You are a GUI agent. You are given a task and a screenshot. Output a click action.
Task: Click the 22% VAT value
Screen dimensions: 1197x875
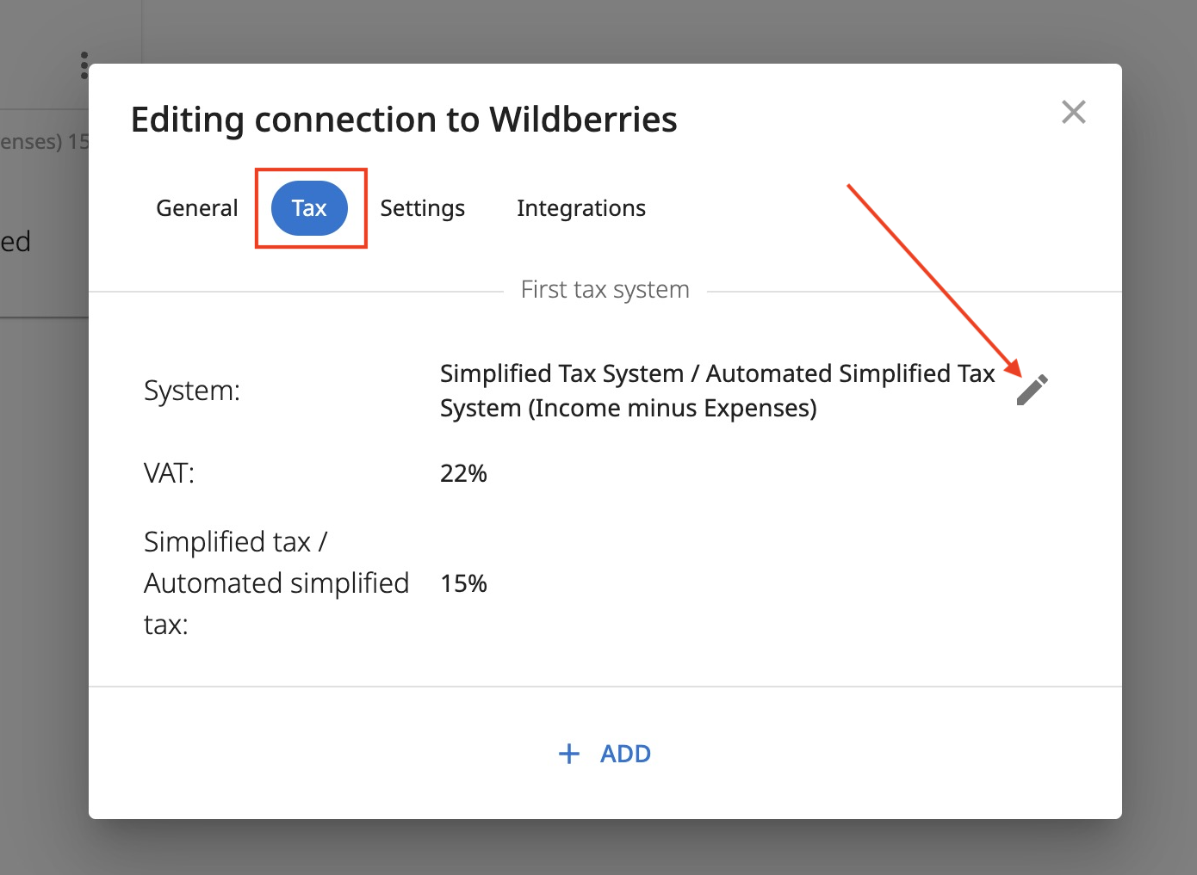[x=463, y=473]
